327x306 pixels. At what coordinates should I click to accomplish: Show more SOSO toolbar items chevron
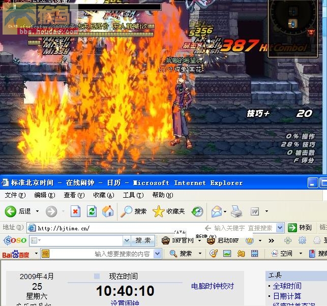(x=271, y=241)
